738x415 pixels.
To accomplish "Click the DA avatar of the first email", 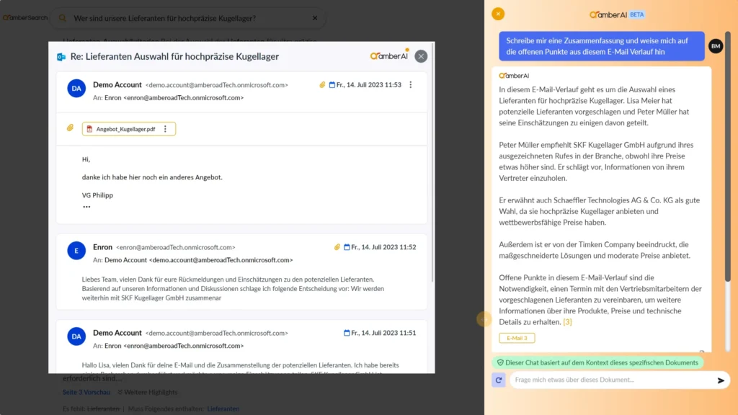I will coord(76,89).
